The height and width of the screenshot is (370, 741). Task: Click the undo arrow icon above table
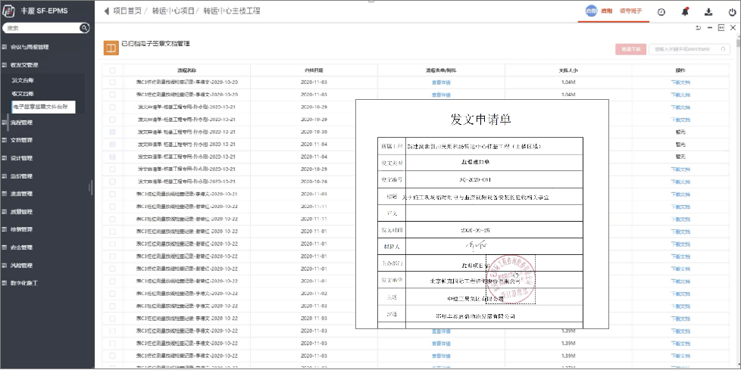pyautogui.click(x=698, y=28)
